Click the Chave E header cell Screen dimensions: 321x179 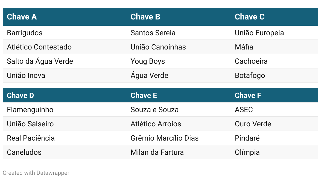click(144, 95)
